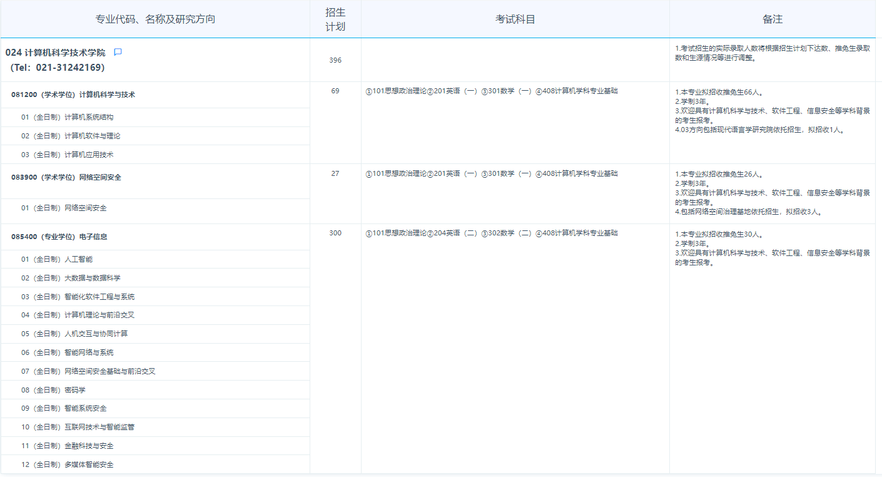Select the 081200 计算机科学与技术 major row

tap(73, 95)
